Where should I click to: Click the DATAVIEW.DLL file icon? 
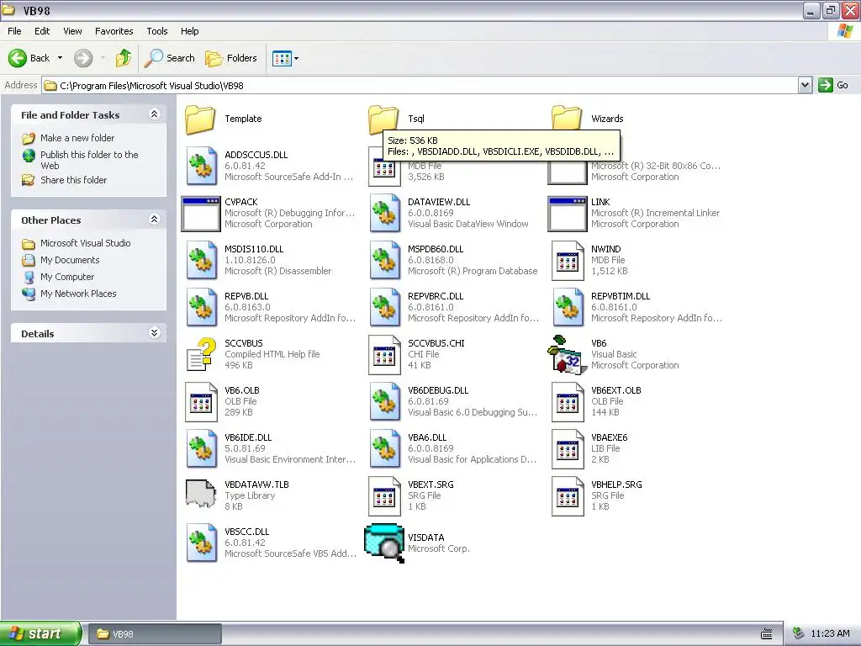tap(384, 213)
